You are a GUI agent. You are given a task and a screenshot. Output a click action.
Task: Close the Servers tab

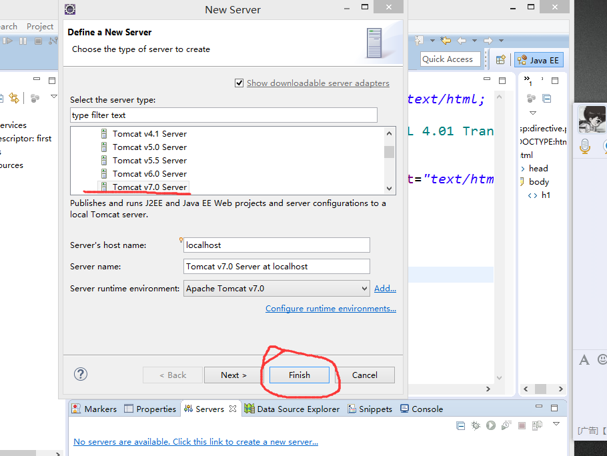233,409
